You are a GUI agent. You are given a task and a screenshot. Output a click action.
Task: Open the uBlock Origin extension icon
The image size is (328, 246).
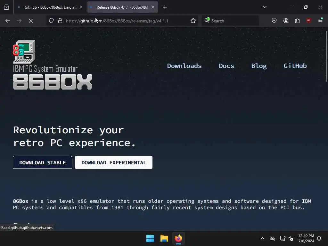coord(309,20)
